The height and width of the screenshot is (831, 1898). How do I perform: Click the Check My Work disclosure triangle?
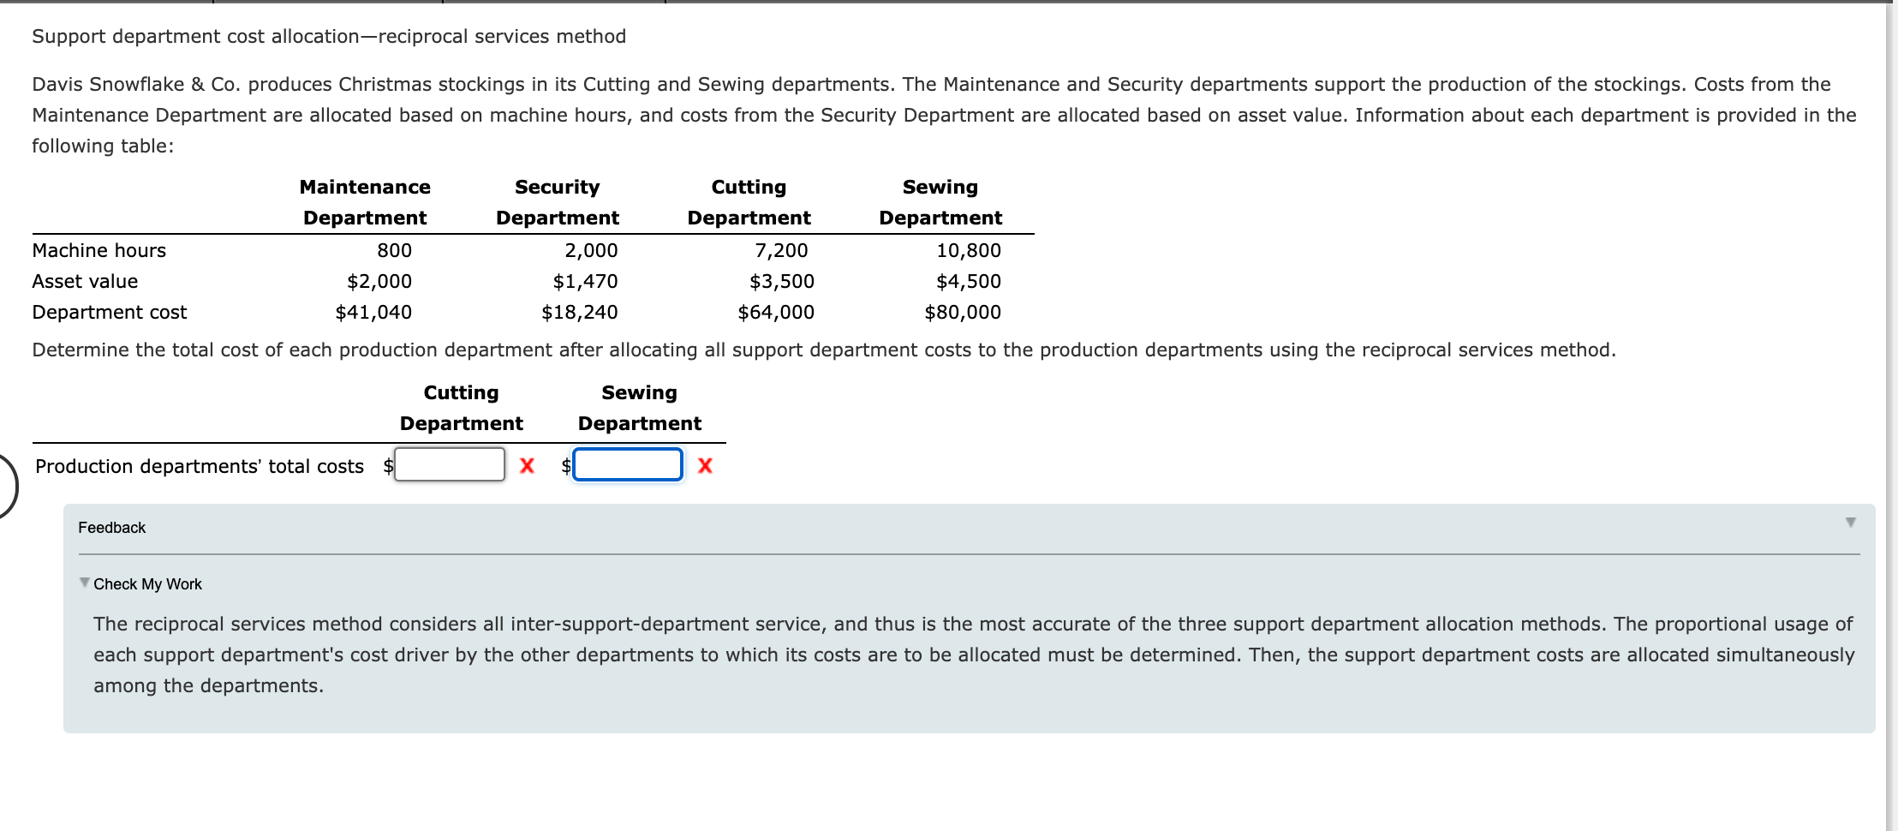coord(83,583)
